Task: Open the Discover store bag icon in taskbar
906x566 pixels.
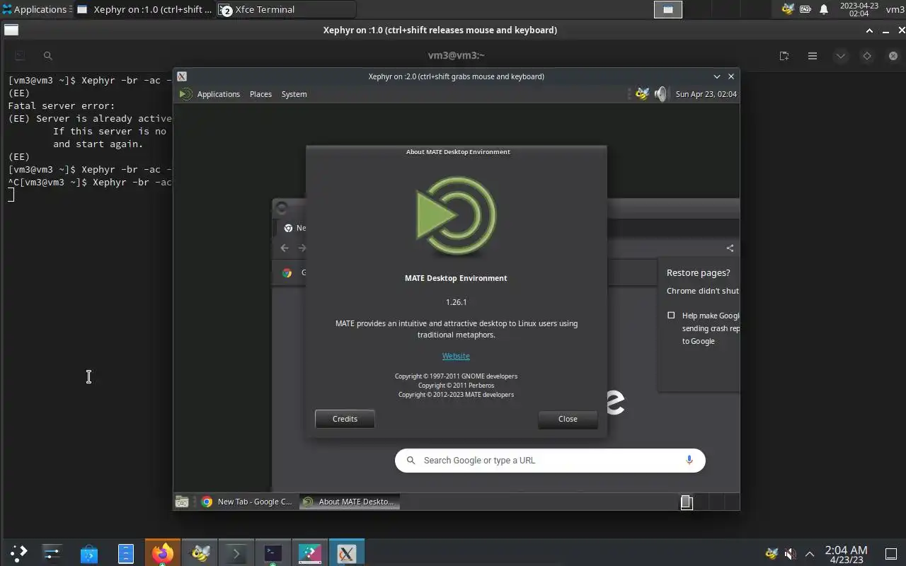Action: (88, 553)
